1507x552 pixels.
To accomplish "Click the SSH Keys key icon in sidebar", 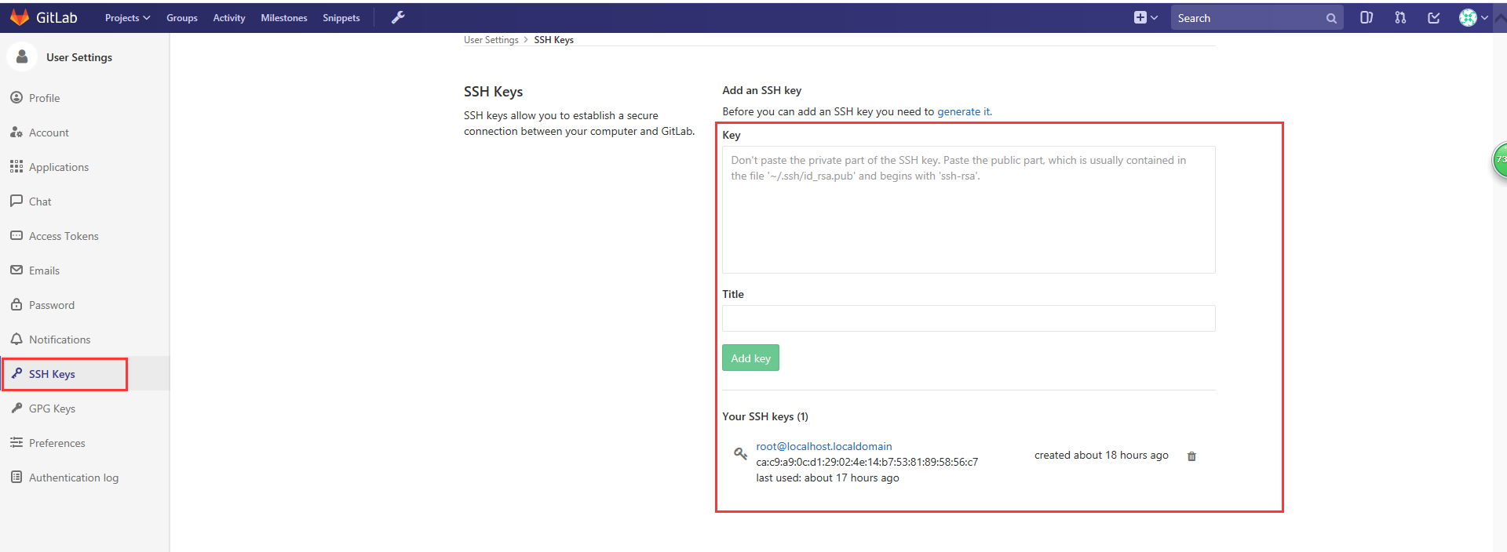I will [x=16, y=373].
